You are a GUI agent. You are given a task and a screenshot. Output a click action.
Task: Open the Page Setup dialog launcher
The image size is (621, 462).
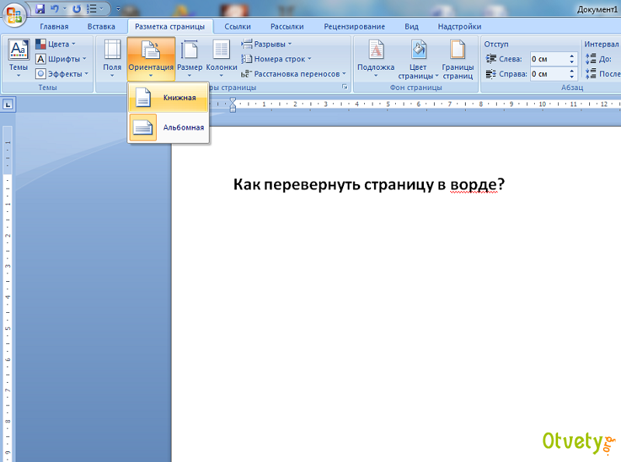pos(344,88)
